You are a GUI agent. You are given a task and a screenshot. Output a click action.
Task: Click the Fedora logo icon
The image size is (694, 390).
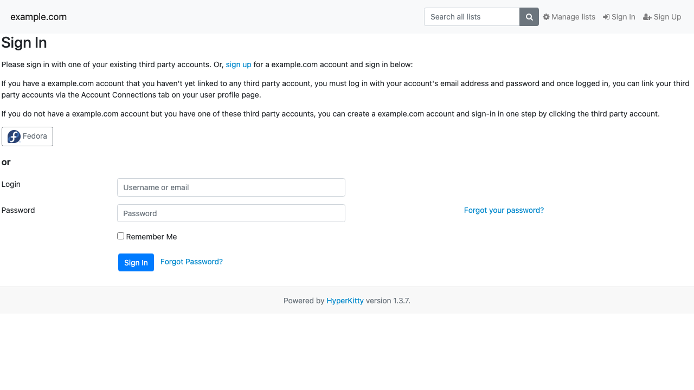point(14,136)
